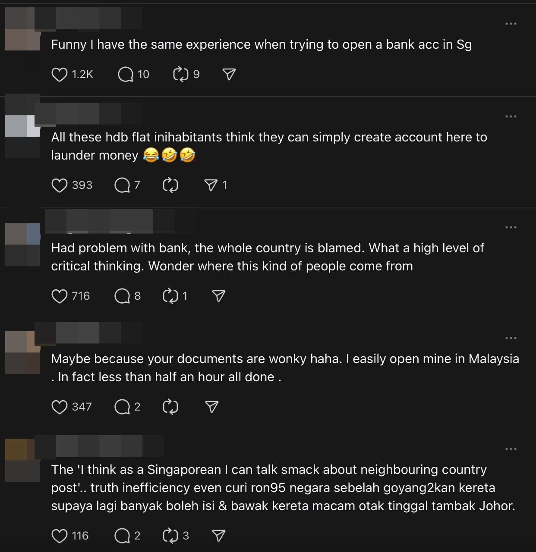Like the 'critical thinking' comment with 716 likes
This screenshot has height=552, width=536.
coord(60,296)
